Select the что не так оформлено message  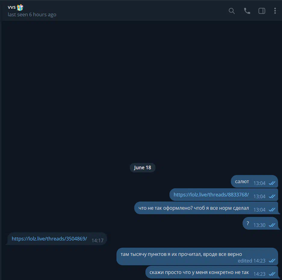click(x=206, y=208)
